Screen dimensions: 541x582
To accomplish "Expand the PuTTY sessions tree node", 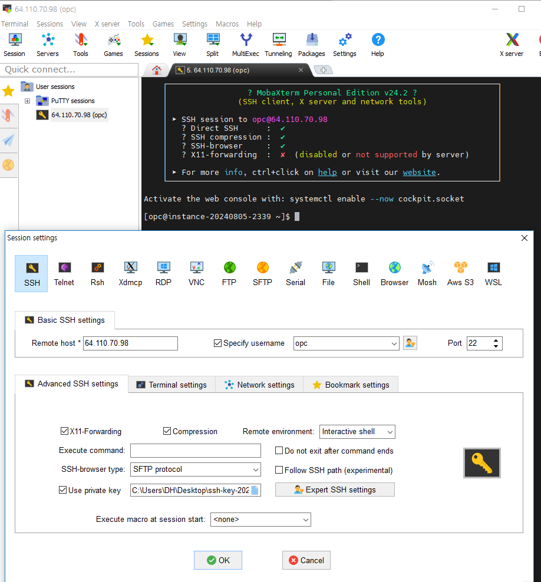I will click(x=28, y=101).
